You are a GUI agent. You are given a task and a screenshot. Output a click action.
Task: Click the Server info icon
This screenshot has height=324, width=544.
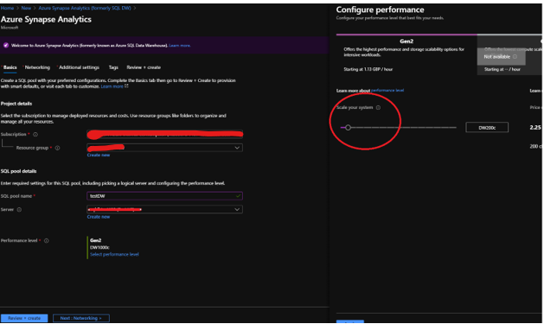tap(19, 210)
